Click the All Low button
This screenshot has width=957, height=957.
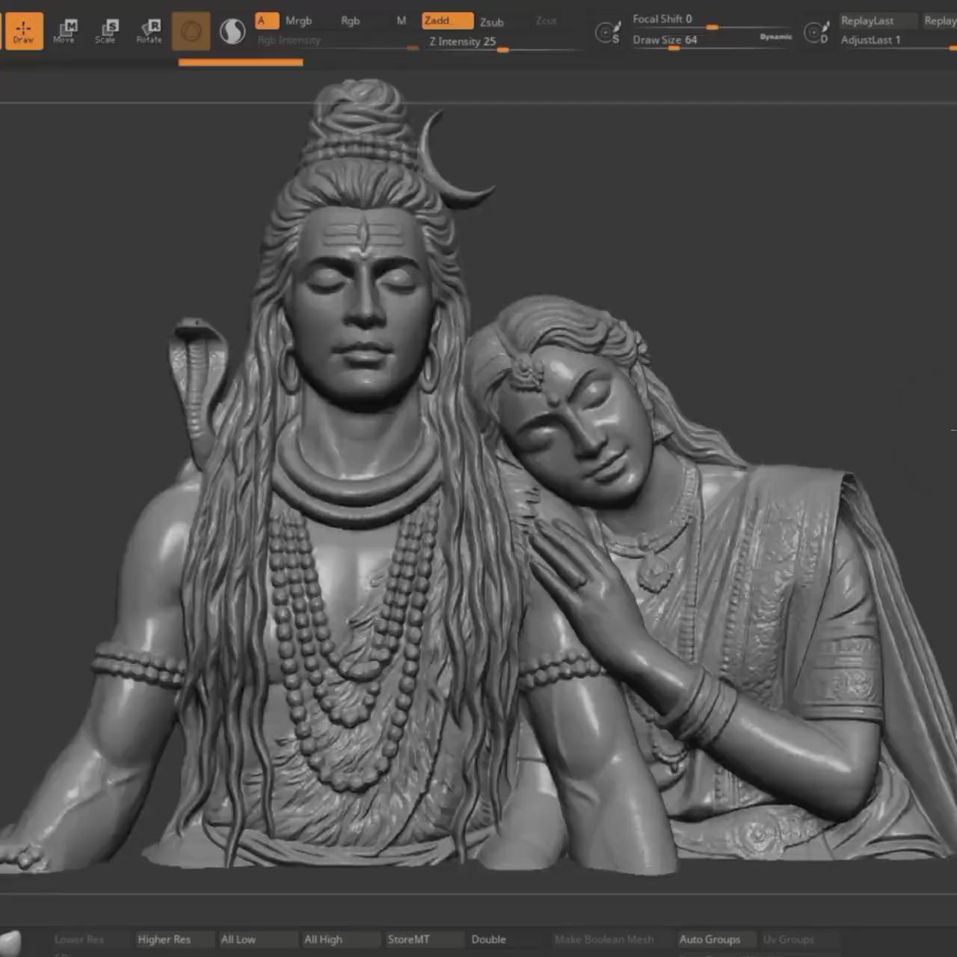[258, 939]
